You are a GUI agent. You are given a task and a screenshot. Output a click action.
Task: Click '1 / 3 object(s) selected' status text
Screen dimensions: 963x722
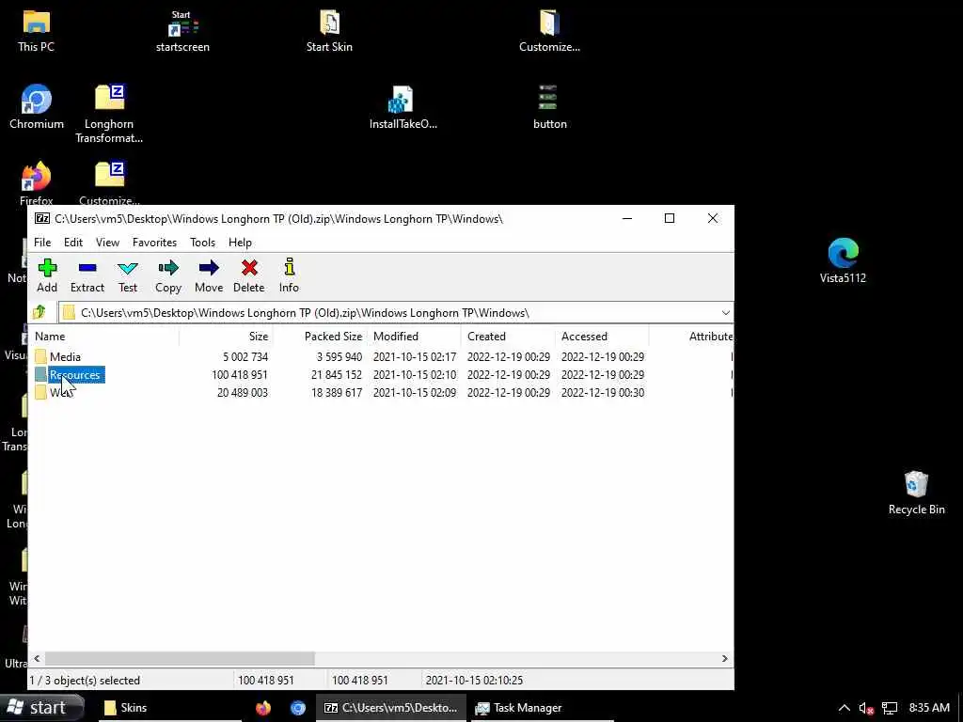click(x=86, y=681)
